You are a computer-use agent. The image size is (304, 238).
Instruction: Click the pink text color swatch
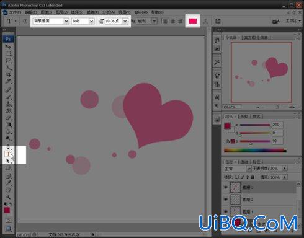click(192, 21)
